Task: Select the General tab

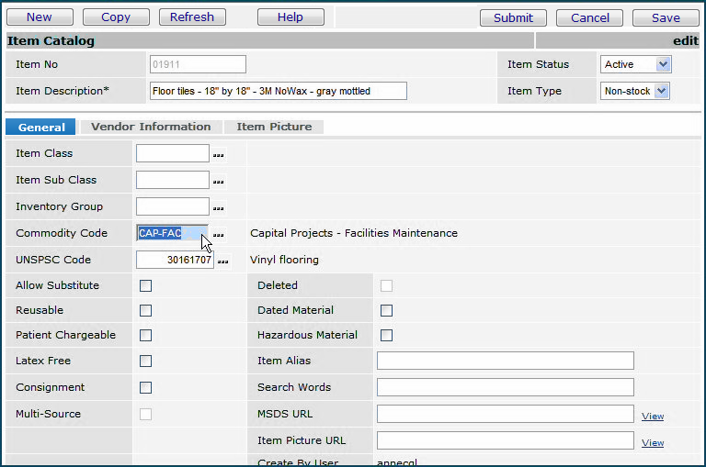Action: point(41,128)
